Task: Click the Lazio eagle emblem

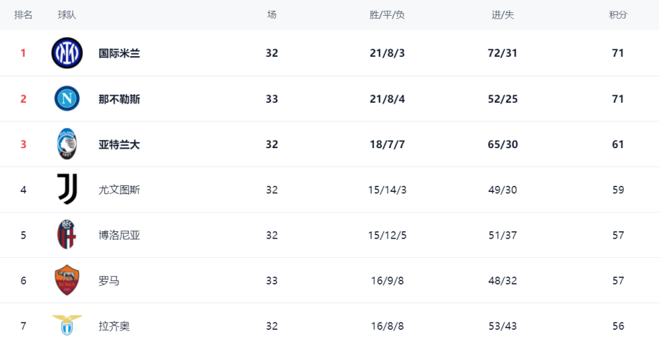Action: (67, 325)
